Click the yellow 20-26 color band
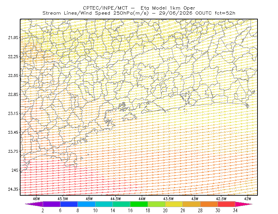 pos(174,204)
